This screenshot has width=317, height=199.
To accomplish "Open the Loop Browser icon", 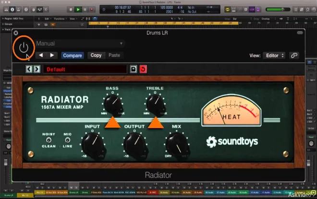I will click(x=308, y=10).
